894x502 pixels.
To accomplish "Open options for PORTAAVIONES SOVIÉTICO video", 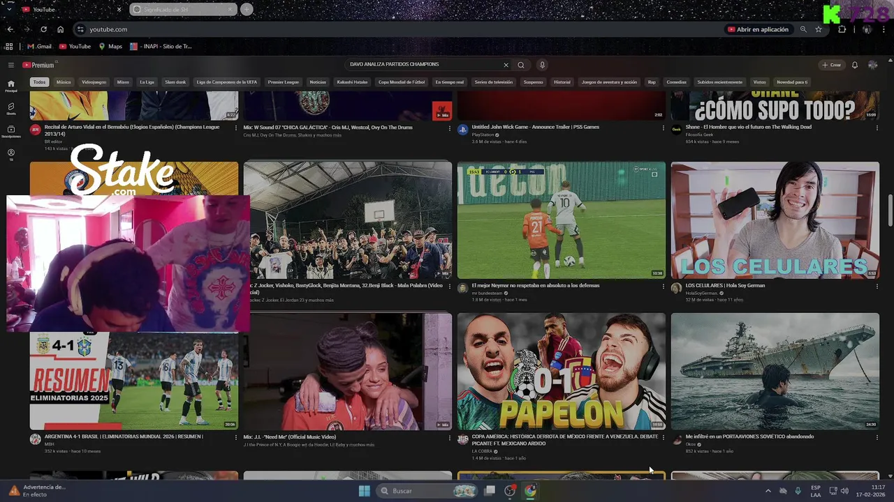I will point(877,438).
